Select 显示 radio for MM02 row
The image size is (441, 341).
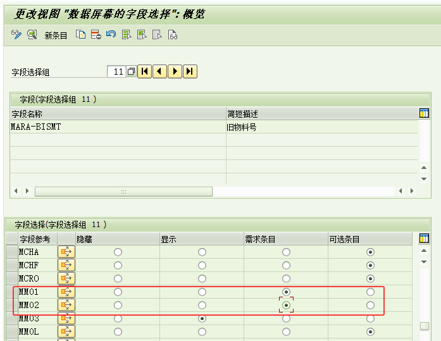[x=202, y=305]
